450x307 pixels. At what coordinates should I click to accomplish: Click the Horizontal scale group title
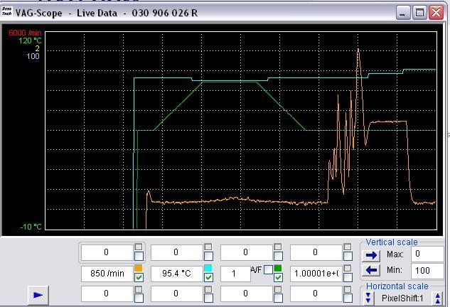(x=397, y=286)
